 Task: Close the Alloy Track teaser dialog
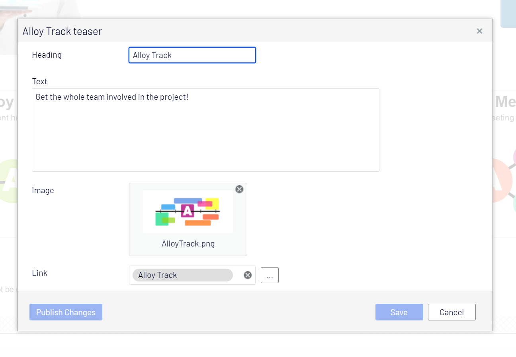[479, 31]
